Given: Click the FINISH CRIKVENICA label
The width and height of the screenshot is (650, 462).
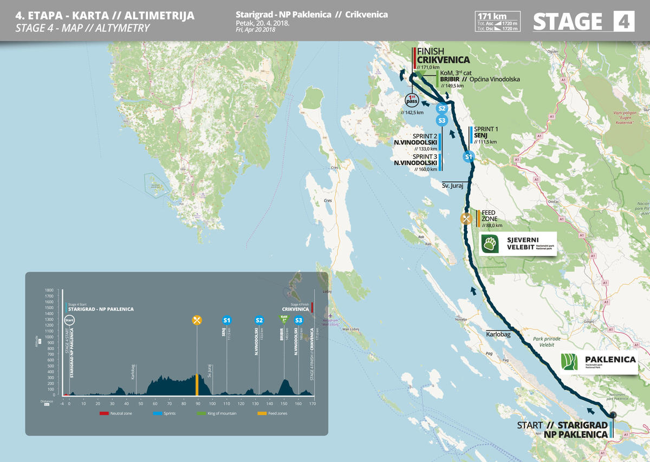Looking at the screenshot, I should pyautogui.click(x=443, y=56).
